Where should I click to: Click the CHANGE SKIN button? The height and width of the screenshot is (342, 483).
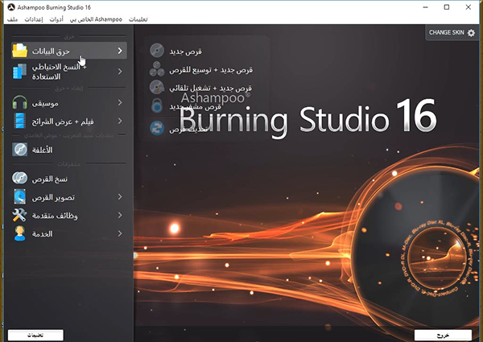(452, 33)
